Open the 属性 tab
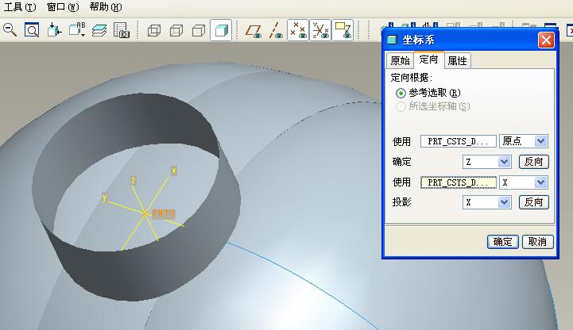Screen dimensions: 573x330 pos(458,60)
